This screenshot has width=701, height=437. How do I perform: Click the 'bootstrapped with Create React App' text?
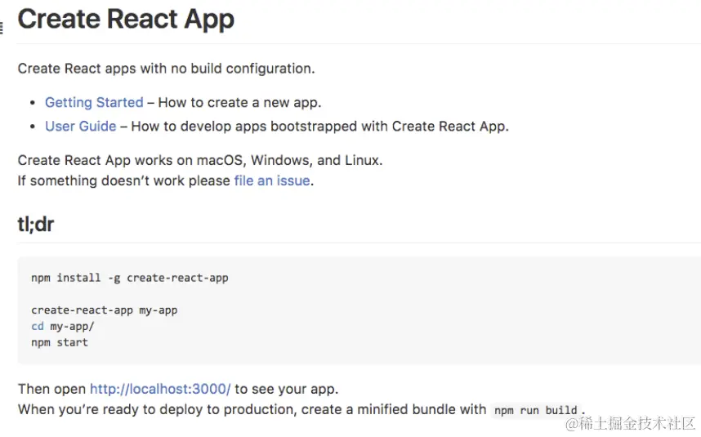[390, 127]
